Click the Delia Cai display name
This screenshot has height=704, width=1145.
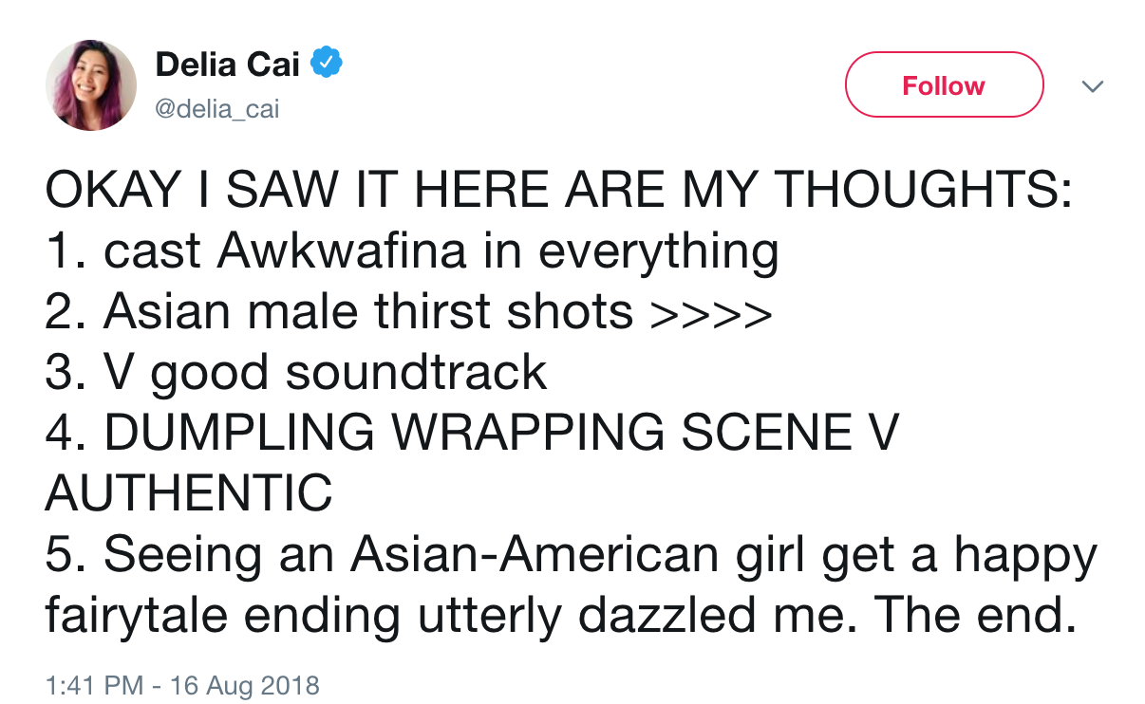(227, 65)
